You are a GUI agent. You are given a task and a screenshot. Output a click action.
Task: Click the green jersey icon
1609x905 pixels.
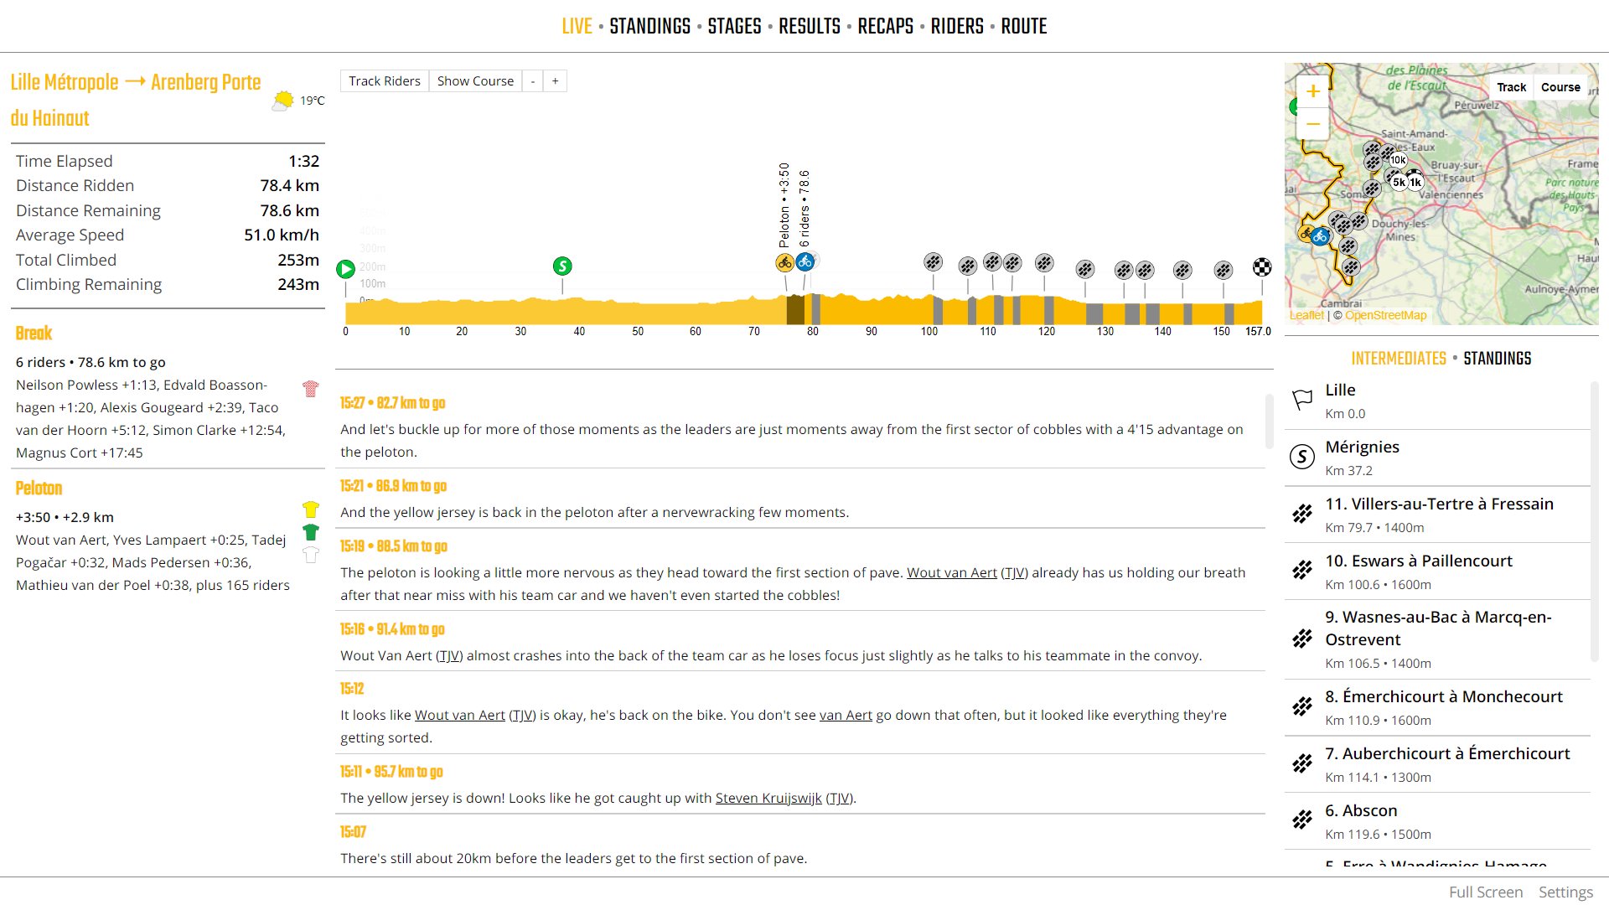pyautogui.click(x=311, y=532)
